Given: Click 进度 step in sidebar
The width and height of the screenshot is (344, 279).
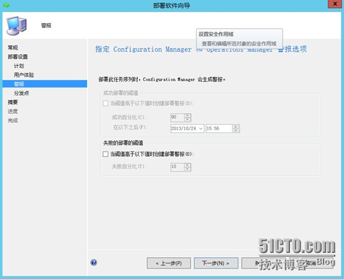Looking at the screenshot, I should coord(12,111).
